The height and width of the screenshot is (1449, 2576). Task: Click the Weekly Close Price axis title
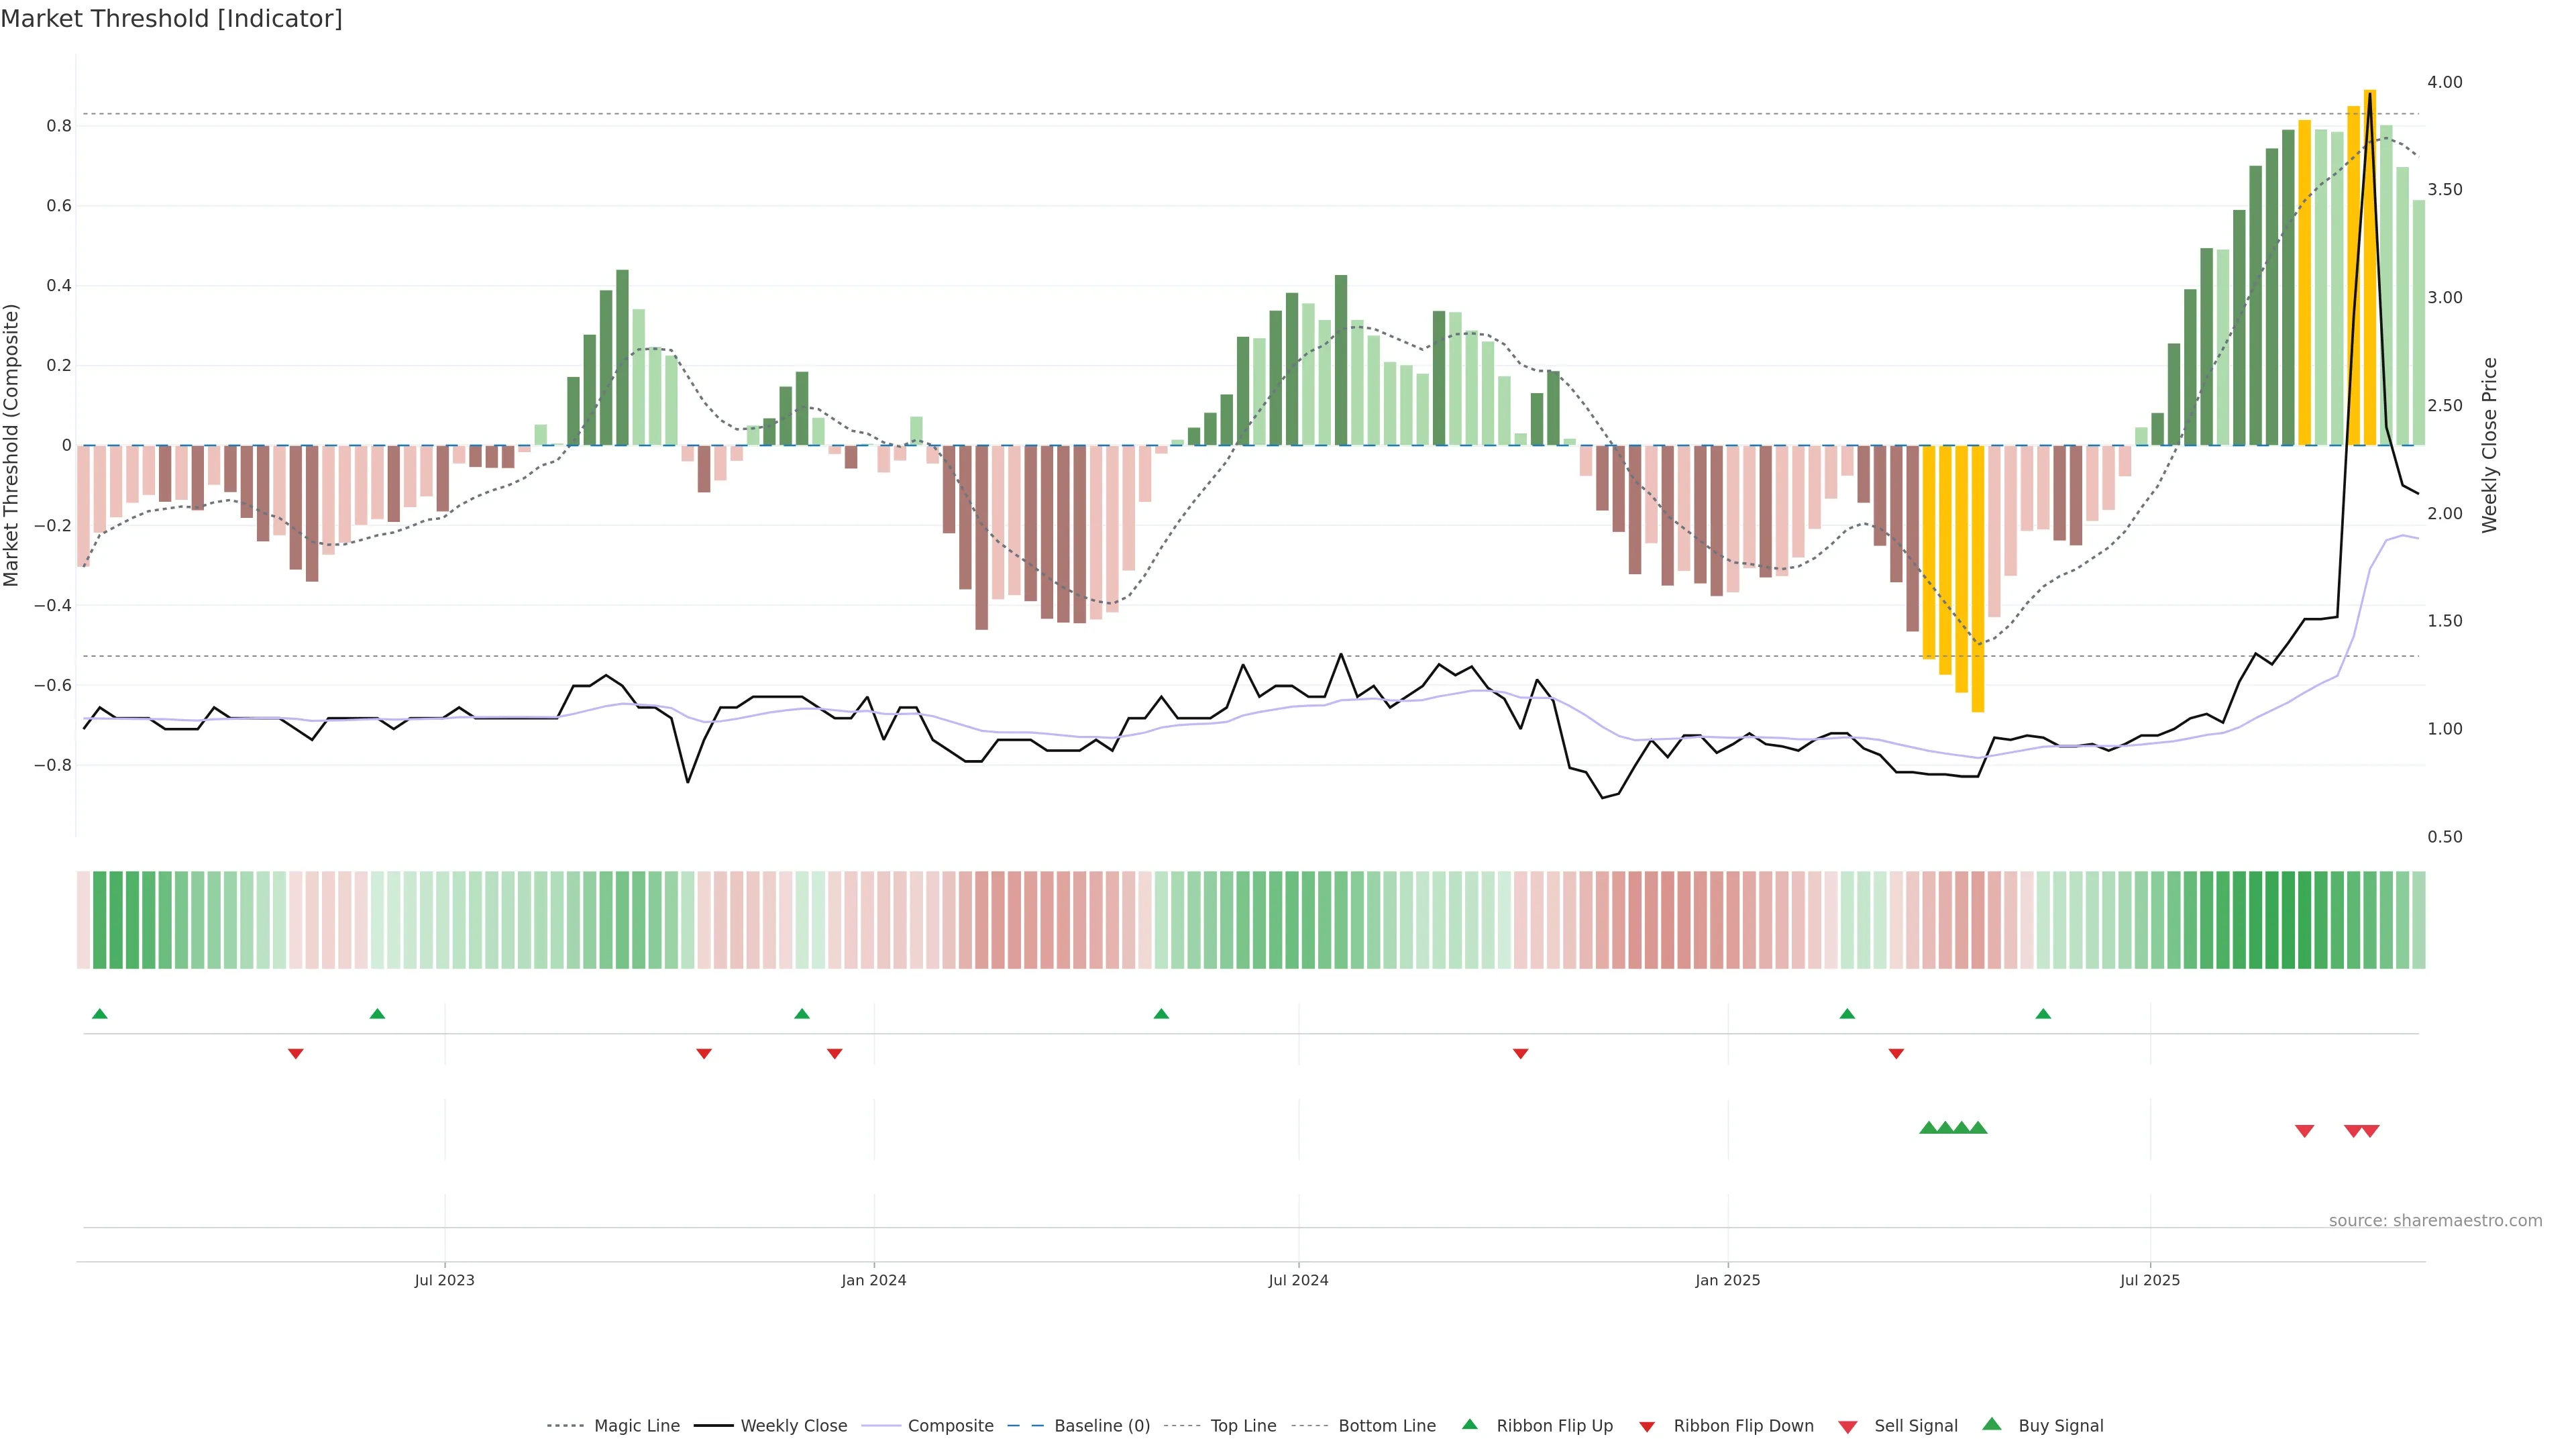point(2490,445)
